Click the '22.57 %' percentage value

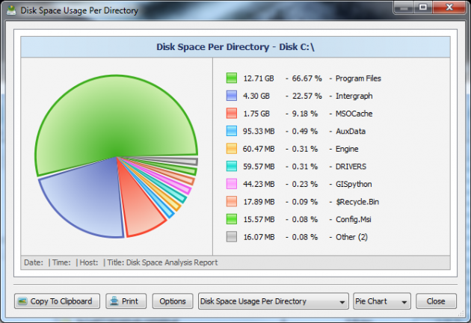[x=307, y=96]
